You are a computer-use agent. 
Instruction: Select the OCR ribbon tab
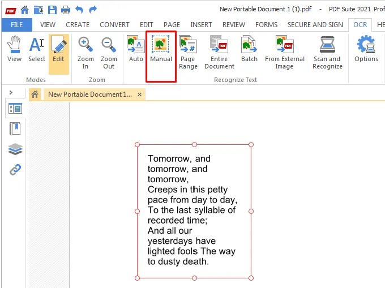(360, 25)
